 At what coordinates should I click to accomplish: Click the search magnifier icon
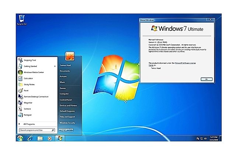point(53,130)
